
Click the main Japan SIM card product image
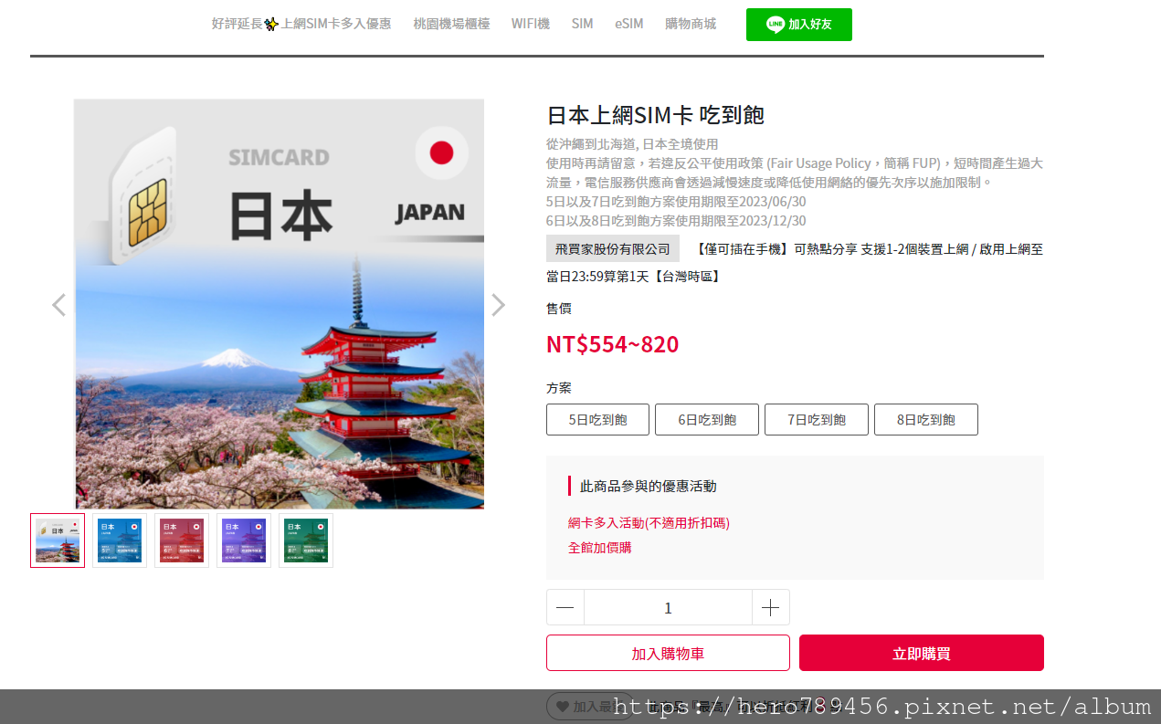(x=280, y=304)
